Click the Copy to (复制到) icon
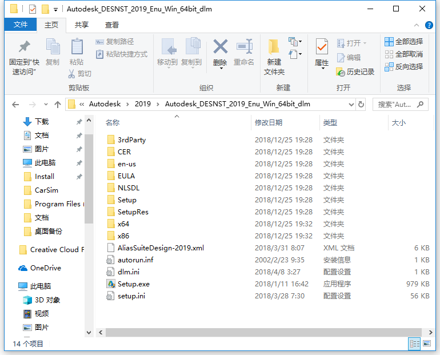This screenshot has height=355, width=440. pos(193,46)
